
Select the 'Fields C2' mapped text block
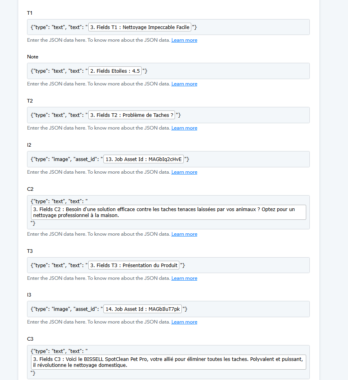[x=169, y=212]
